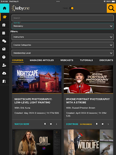Expand the Course Categories filter dropdown

[63, 45]
